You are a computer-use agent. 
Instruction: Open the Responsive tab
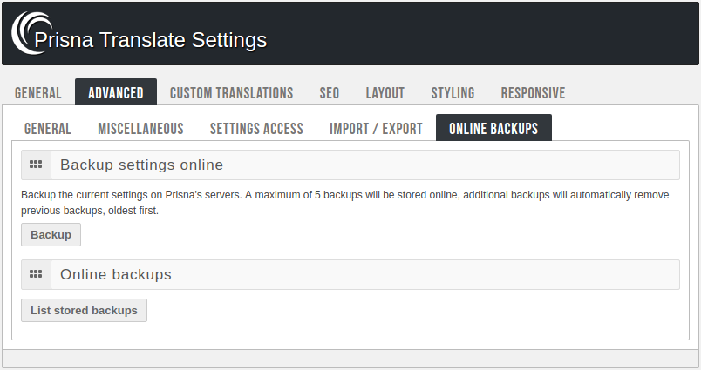(x=533, y=93)
